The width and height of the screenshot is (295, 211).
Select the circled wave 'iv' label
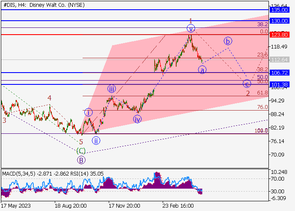pos(137,119)
